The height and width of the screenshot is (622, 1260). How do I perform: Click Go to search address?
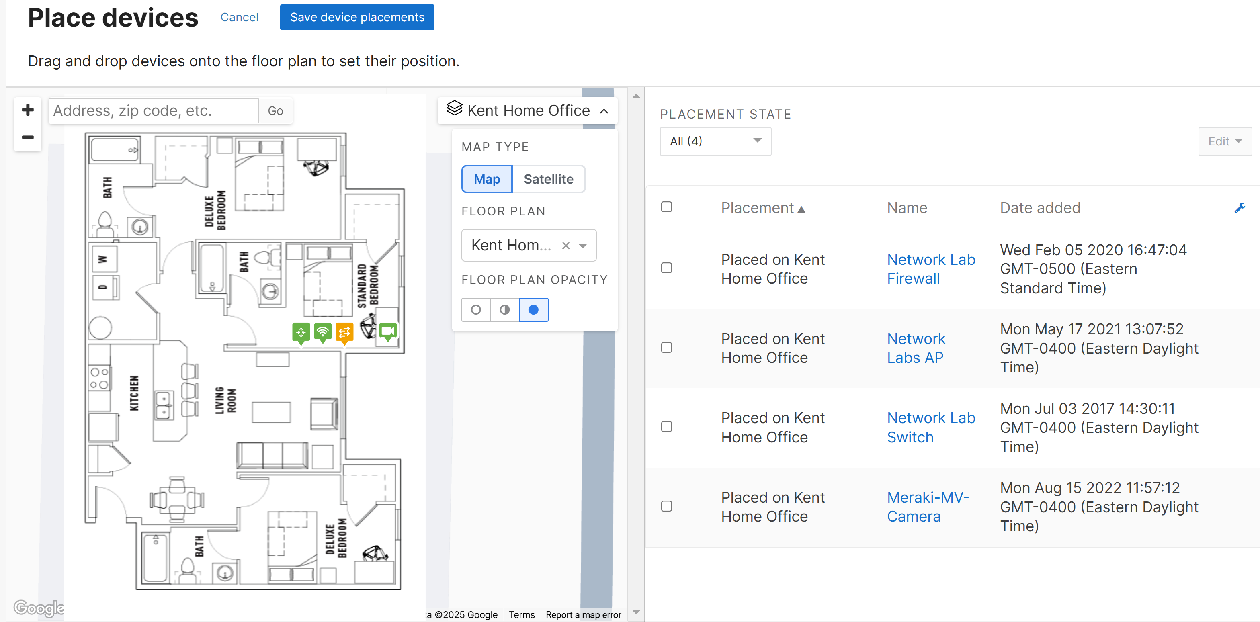coord(275,111)
